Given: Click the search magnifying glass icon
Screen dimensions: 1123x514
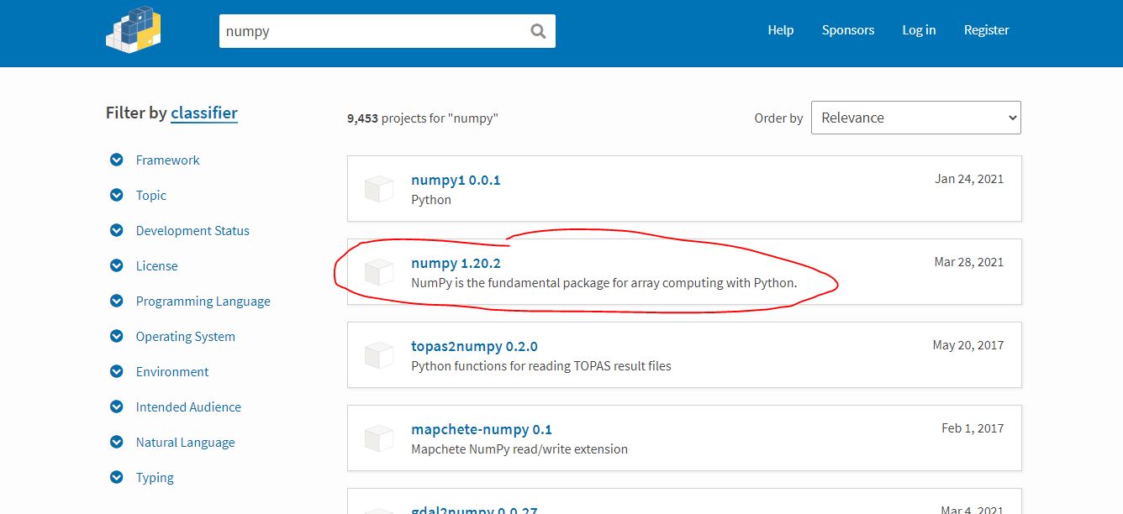Looking at the screenshot, I should click(538, 31).
